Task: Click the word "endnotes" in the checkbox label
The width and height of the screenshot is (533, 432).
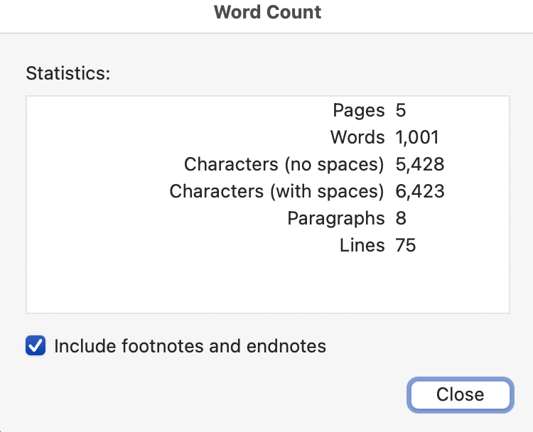Action: 286,346
